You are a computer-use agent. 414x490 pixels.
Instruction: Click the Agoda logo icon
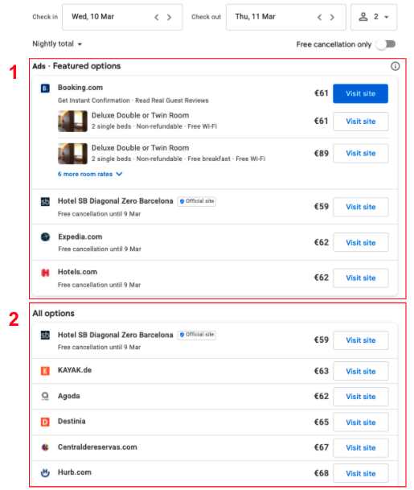[45, 396]
